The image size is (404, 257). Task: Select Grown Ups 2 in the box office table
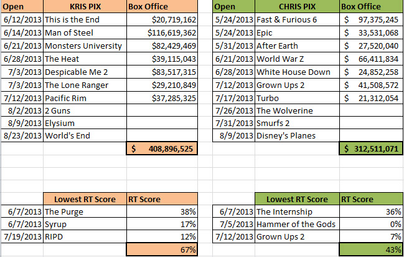[x=297, y=85]
